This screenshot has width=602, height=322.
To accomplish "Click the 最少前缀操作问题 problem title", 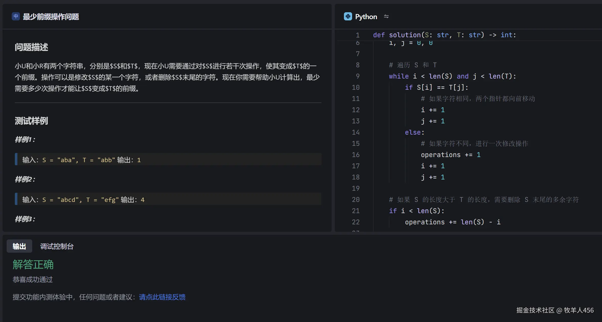I will pos(51,17).
